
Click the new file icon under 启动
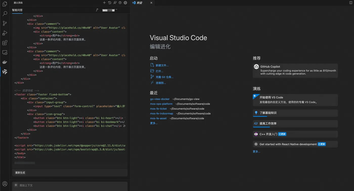[152, 65]
